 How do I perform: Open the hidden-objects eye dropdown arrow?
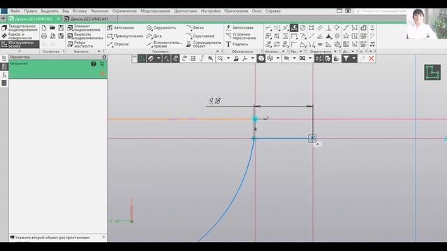pos(294,59)
